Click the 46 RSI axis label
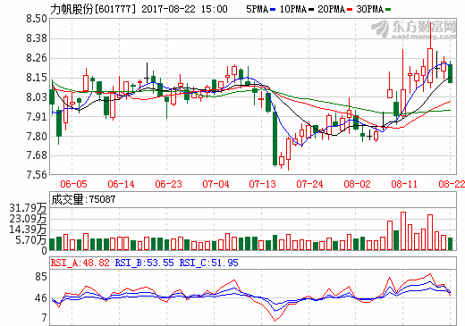This screenshot has height=326, width=465. (41, 298)
